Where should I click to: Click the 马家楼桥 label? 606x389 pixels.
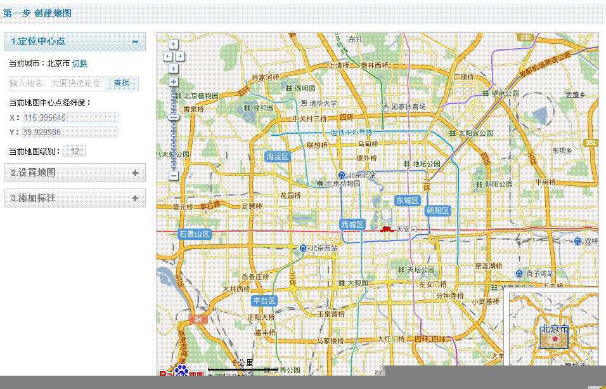pos(330,341)
